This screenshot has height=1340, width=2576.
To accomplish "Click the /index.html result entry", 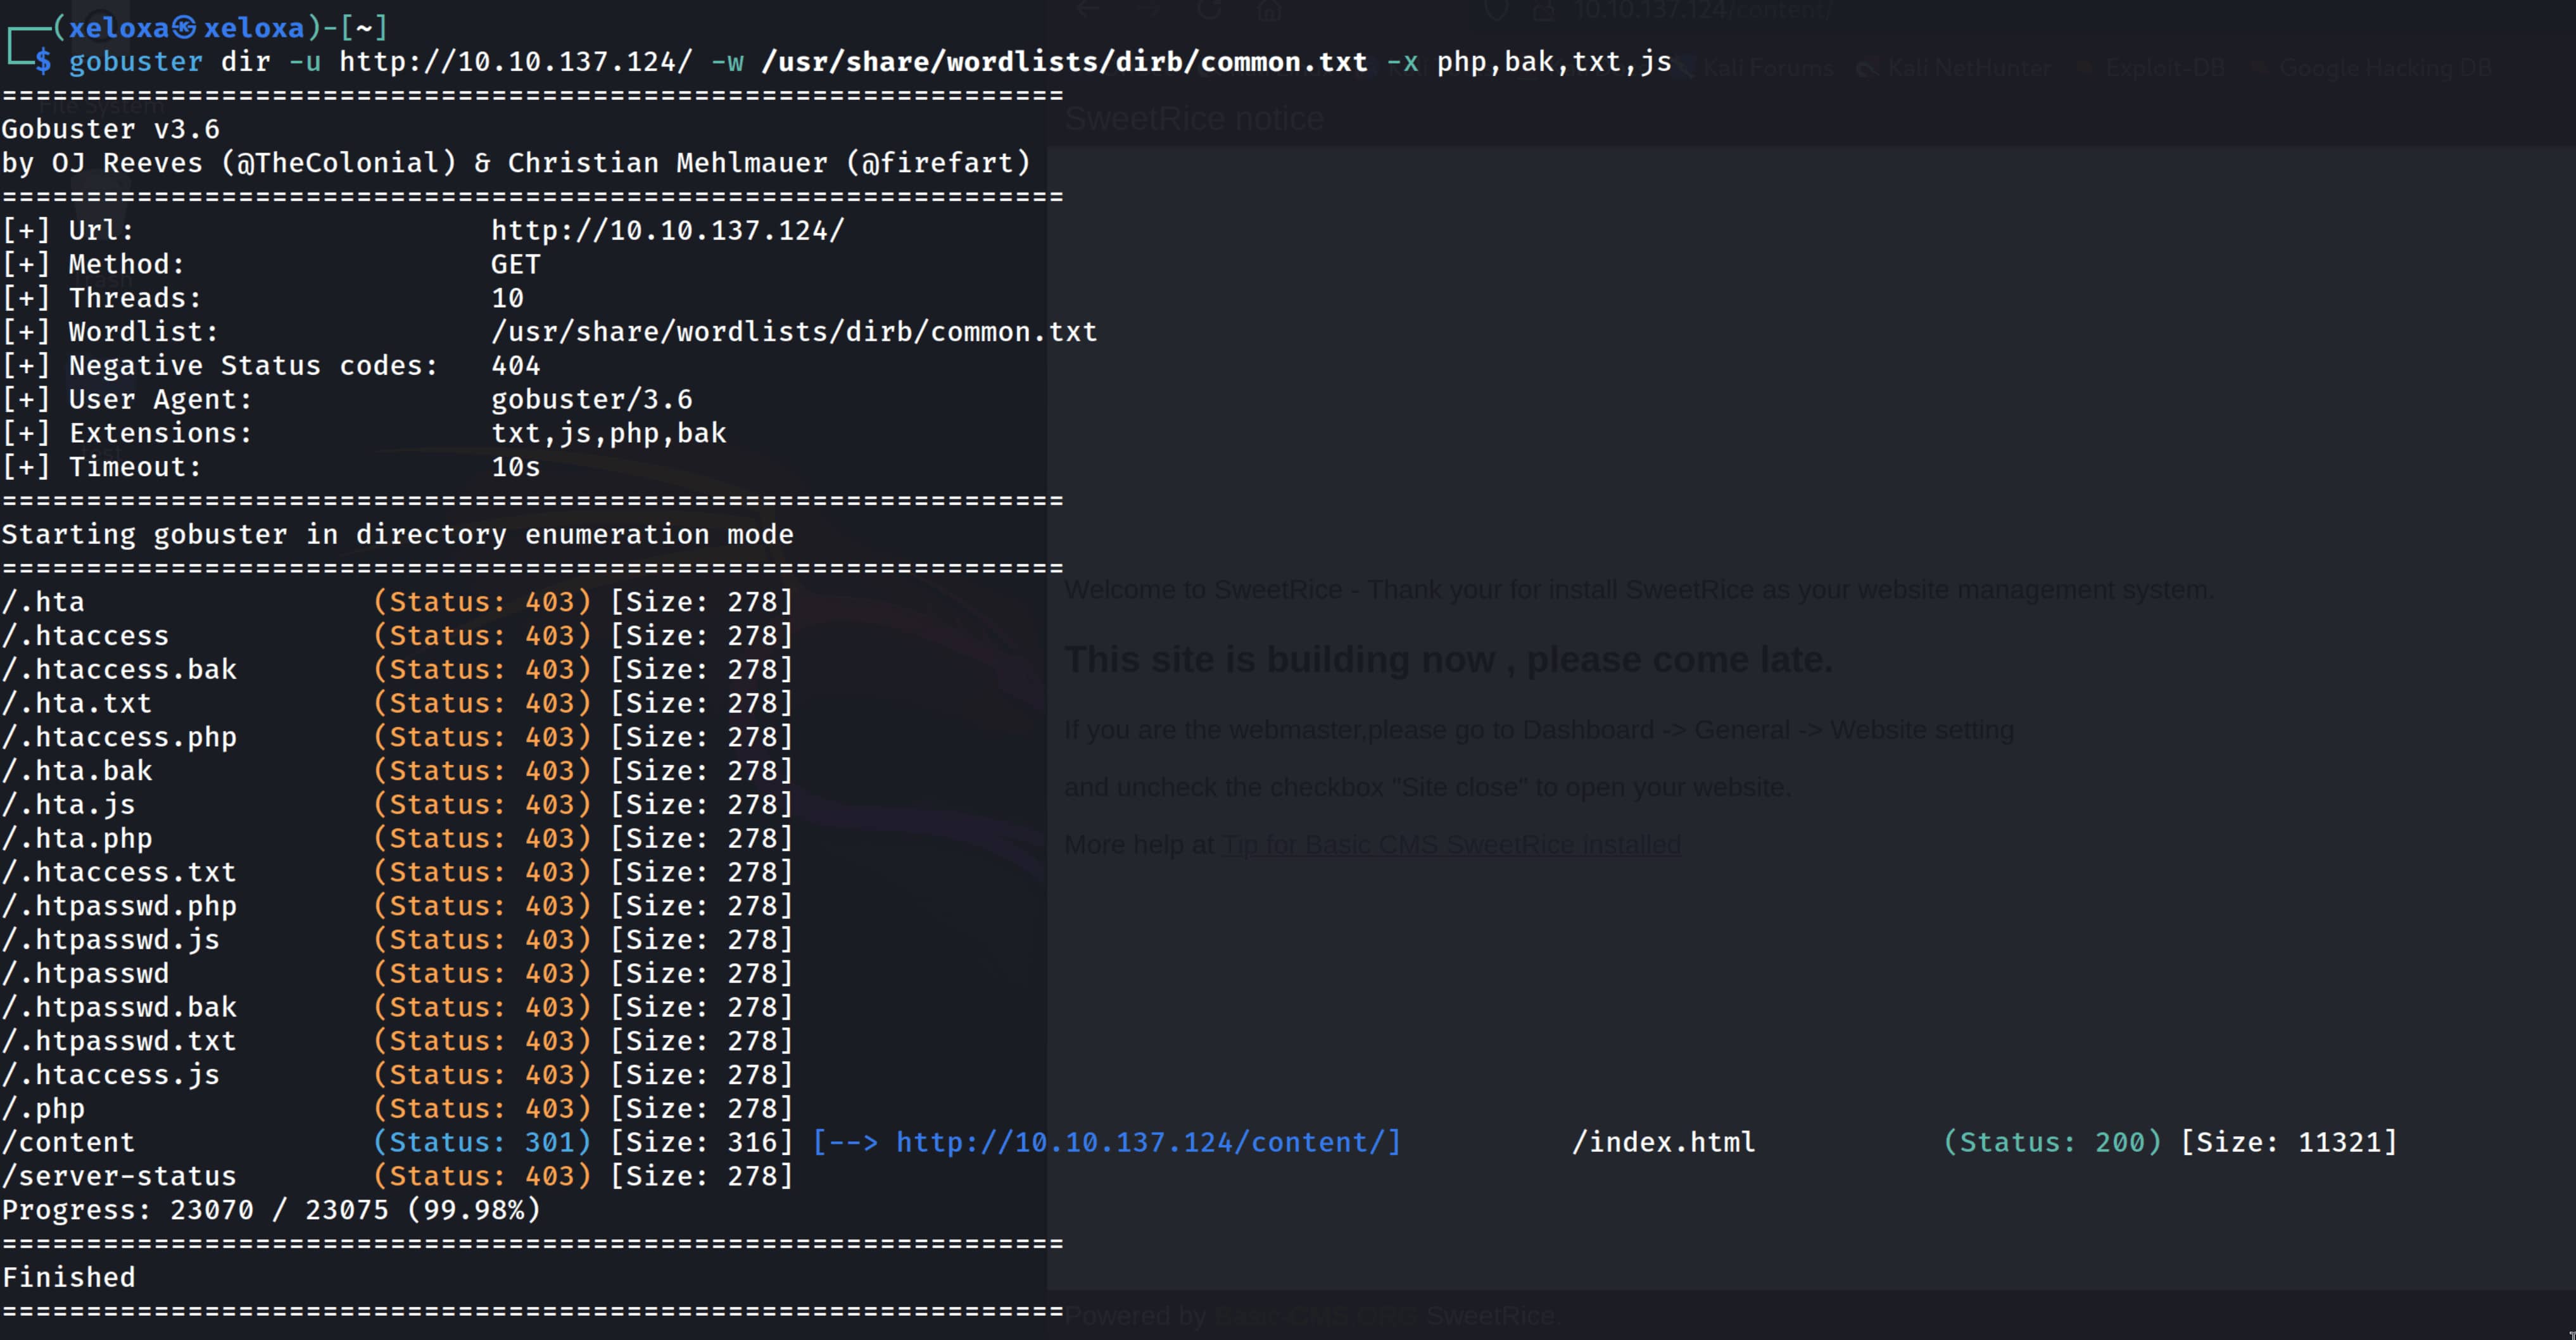I will click(x=1663, y=1142).
